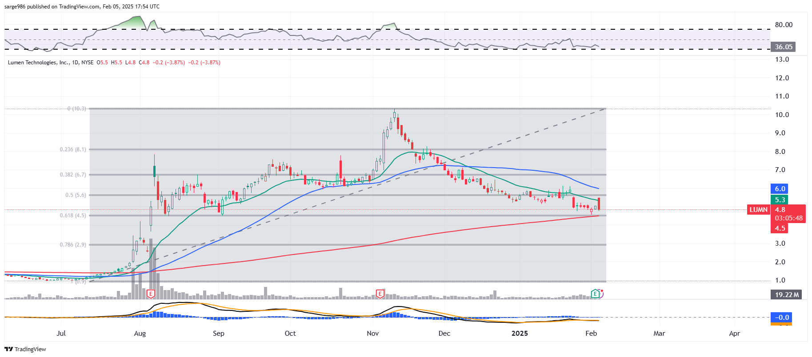The height and width of the screenshot is (357, 812).
Task: Click the blue 6.0 moving average price tag
Action: tap(780, 189)
